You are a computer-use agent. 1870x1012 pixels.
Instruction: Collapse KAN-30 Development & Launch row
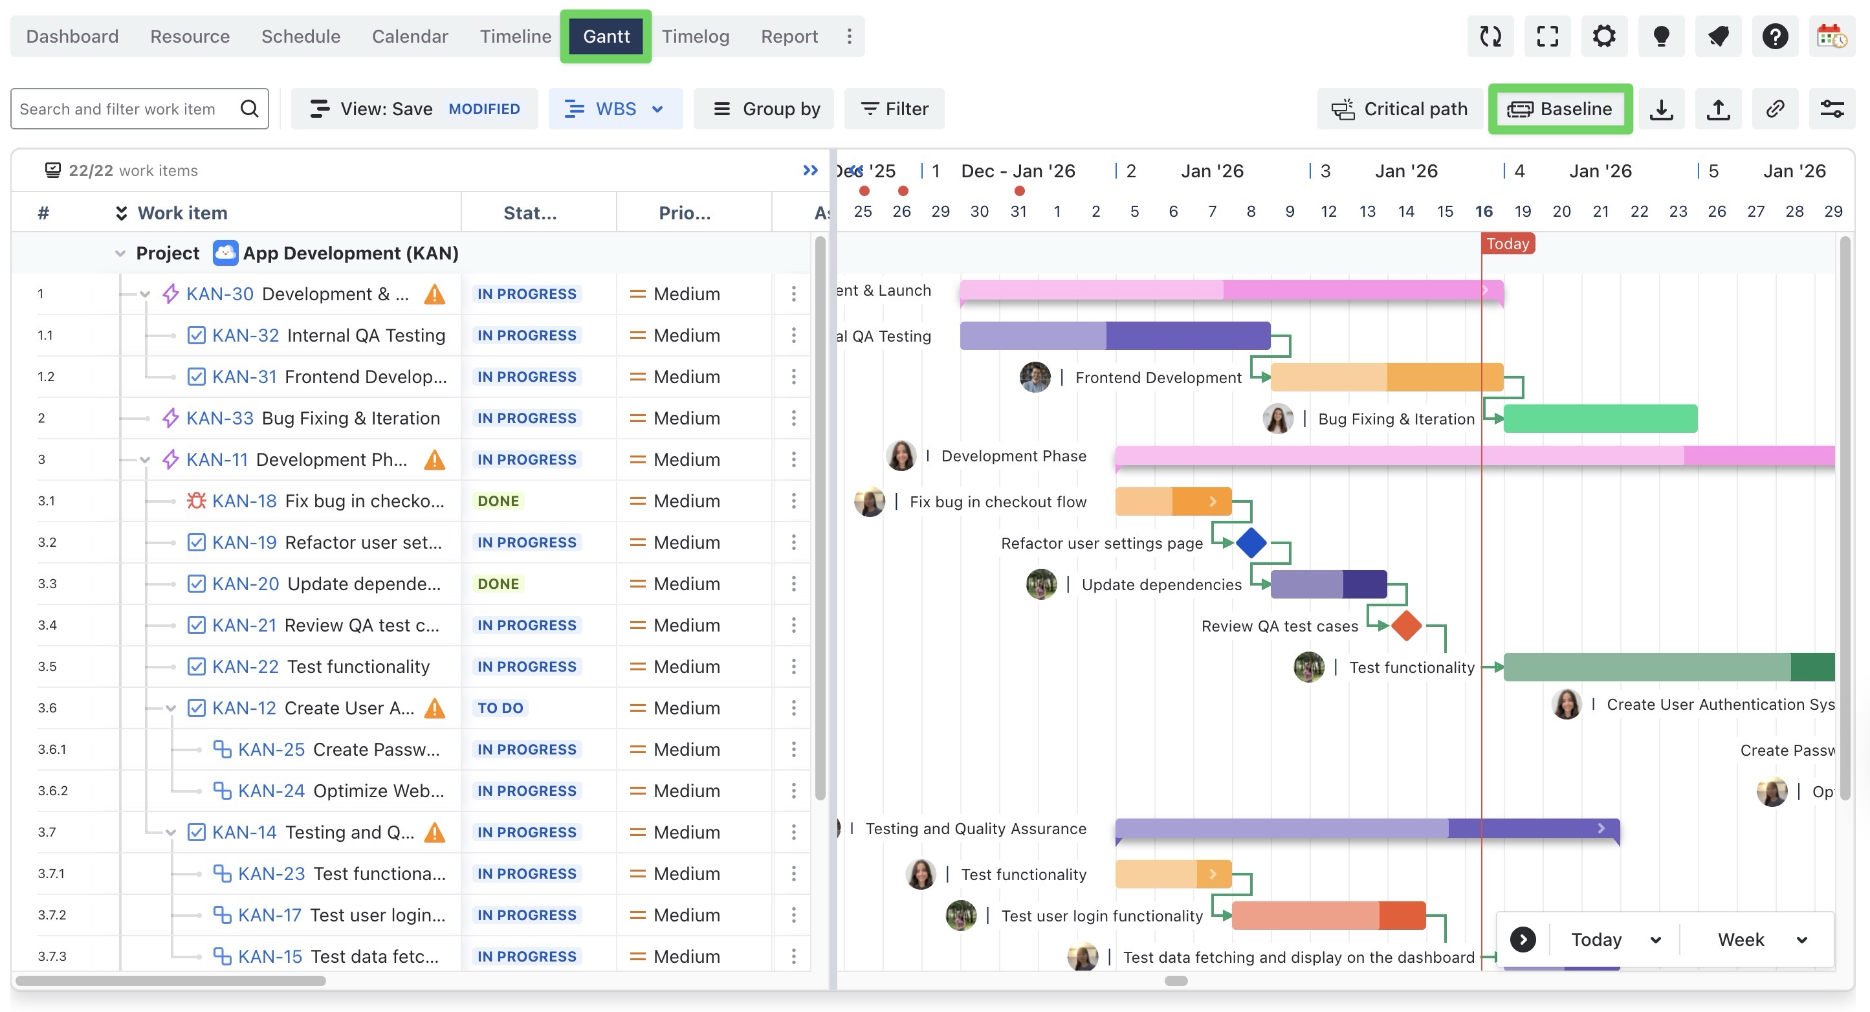145,294
